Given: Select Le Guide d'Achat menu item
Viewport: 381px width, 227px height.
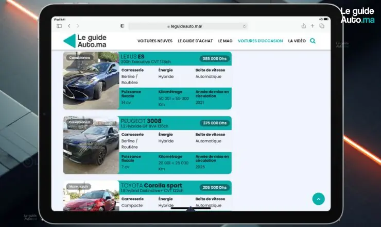Looking at the screenshot, I should coord(195,41).
